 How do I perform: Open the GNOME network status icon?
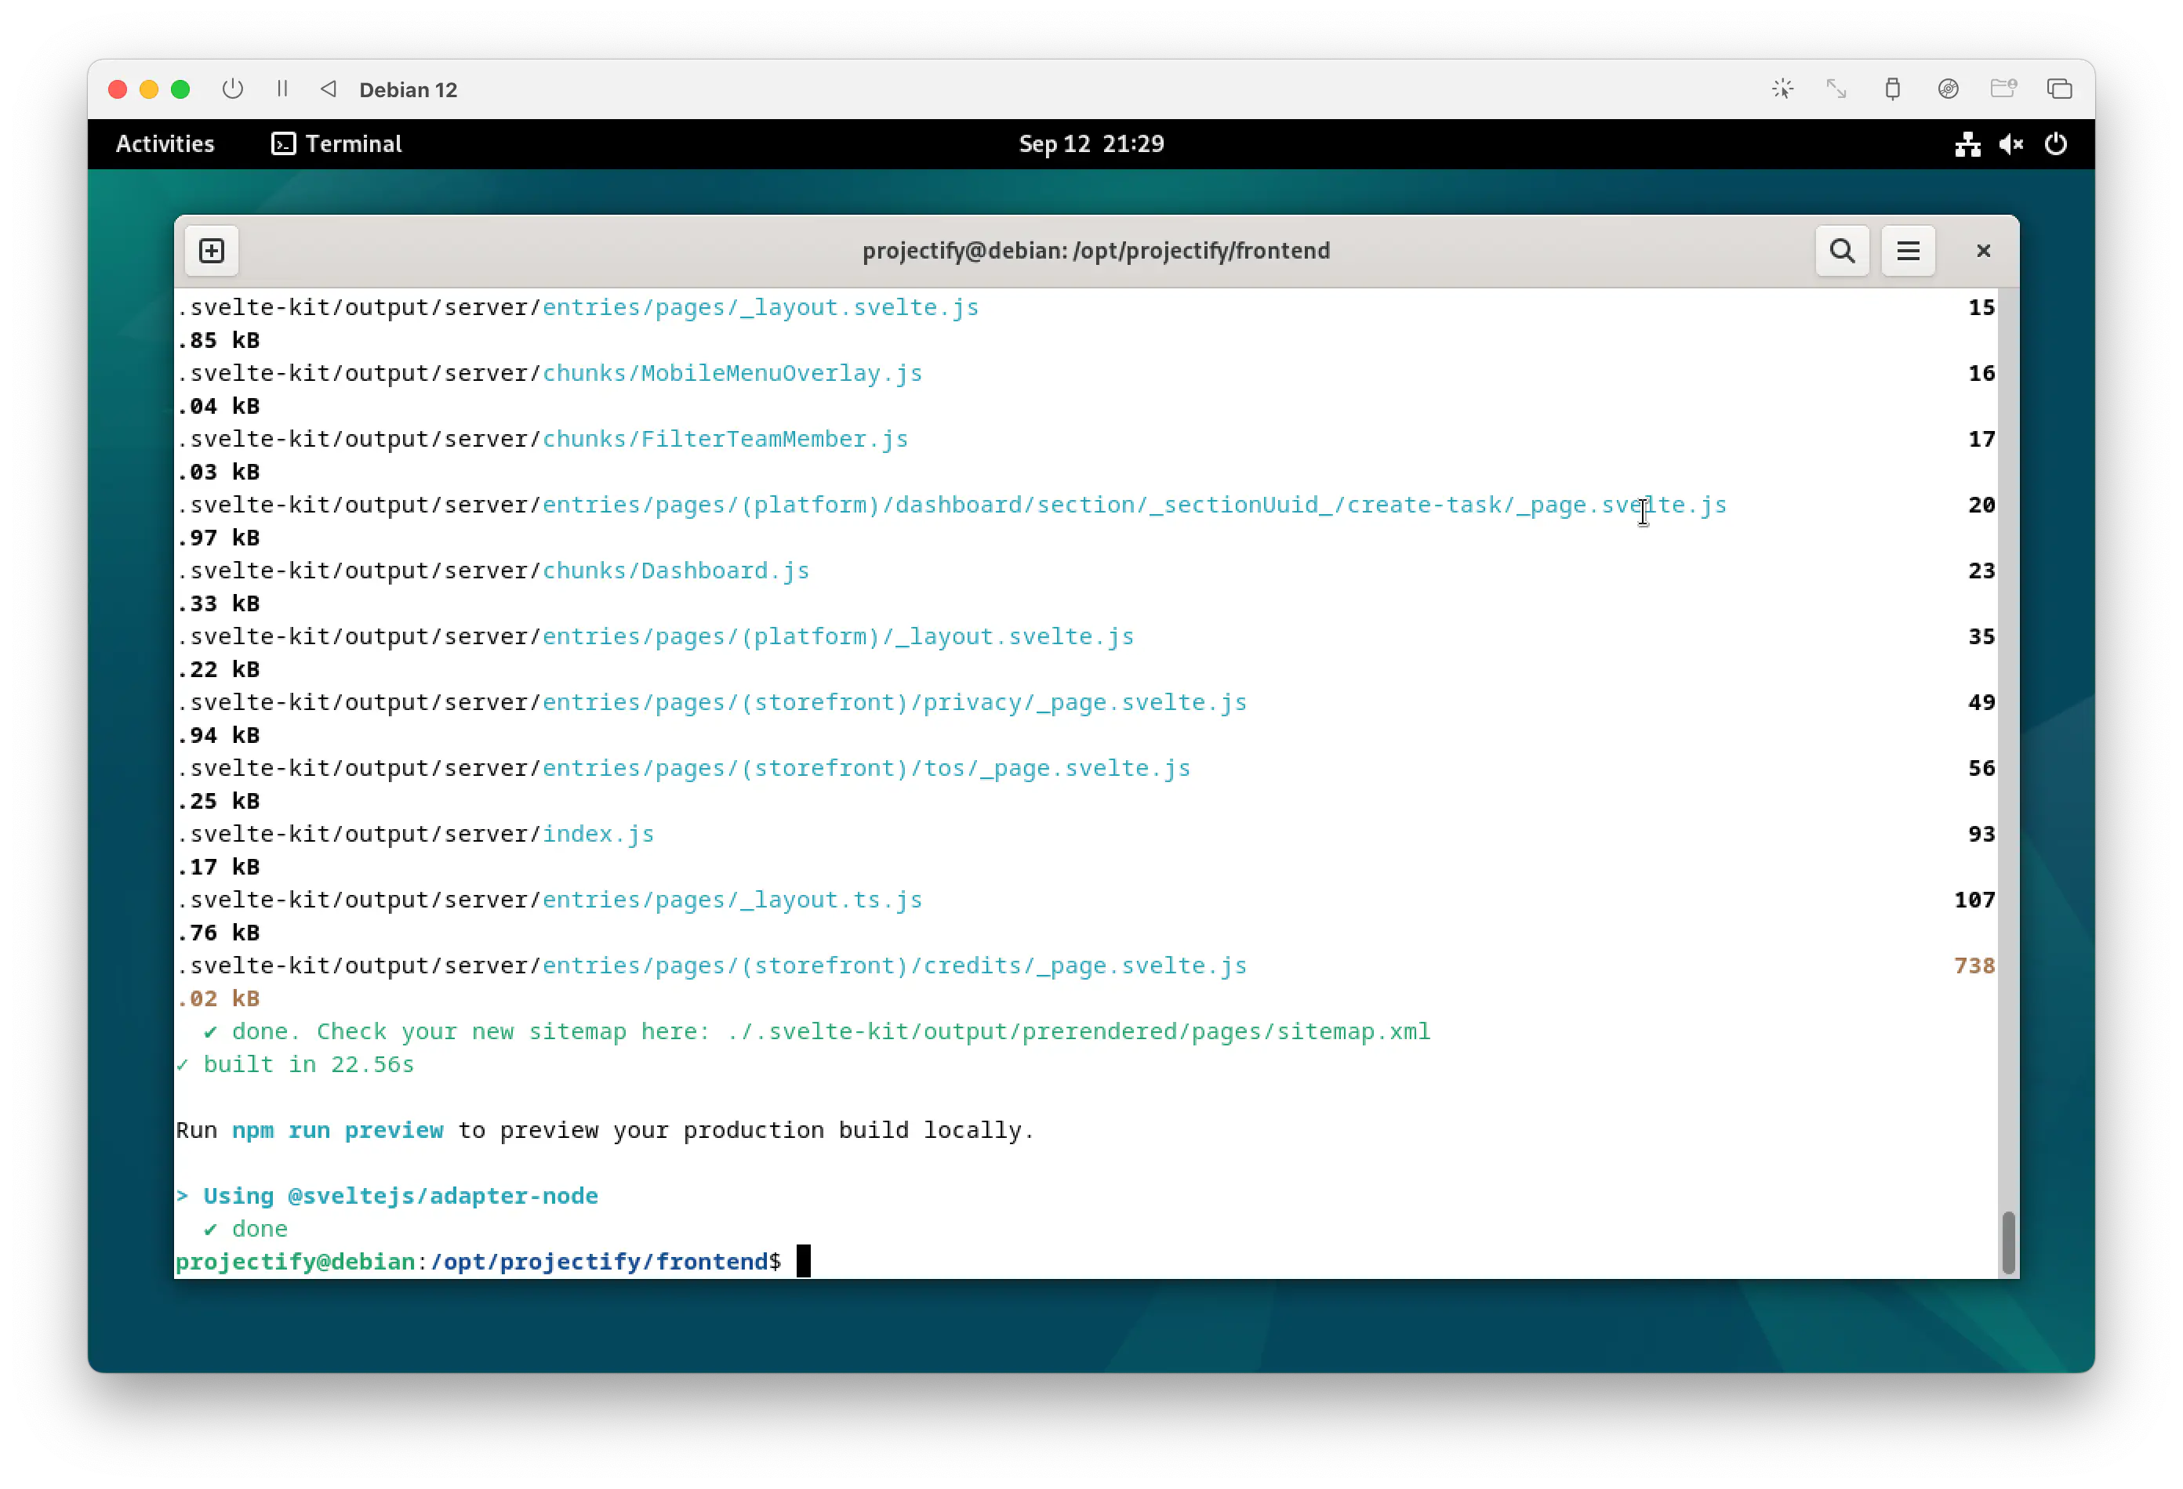pos(1967,143)
